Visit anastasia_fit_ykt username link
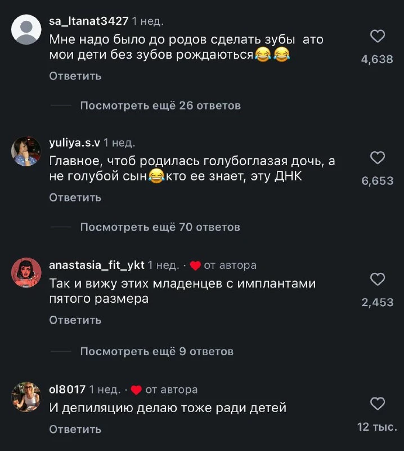The image size is (404, 451). coord(97,265)
